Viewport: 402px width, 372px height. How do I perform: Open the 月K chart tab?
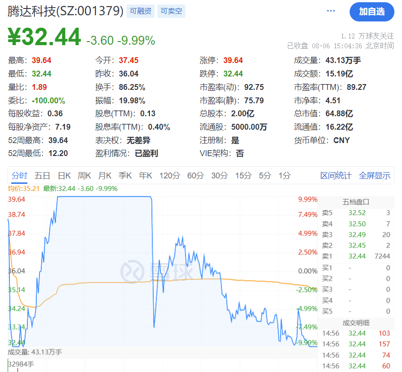pyautogui.click(x=105, y=176)
